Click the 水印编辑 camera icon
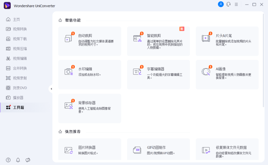 pyautogui.click(x=69, y=71)
